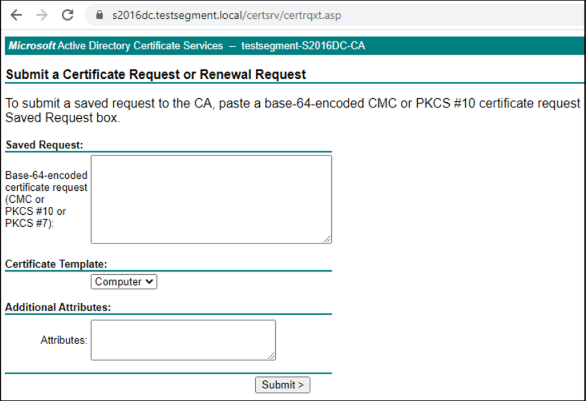The height and width of the screenshot is (401, 586).
Task: Click the browser forward arrow
Action: pos(41,15)
